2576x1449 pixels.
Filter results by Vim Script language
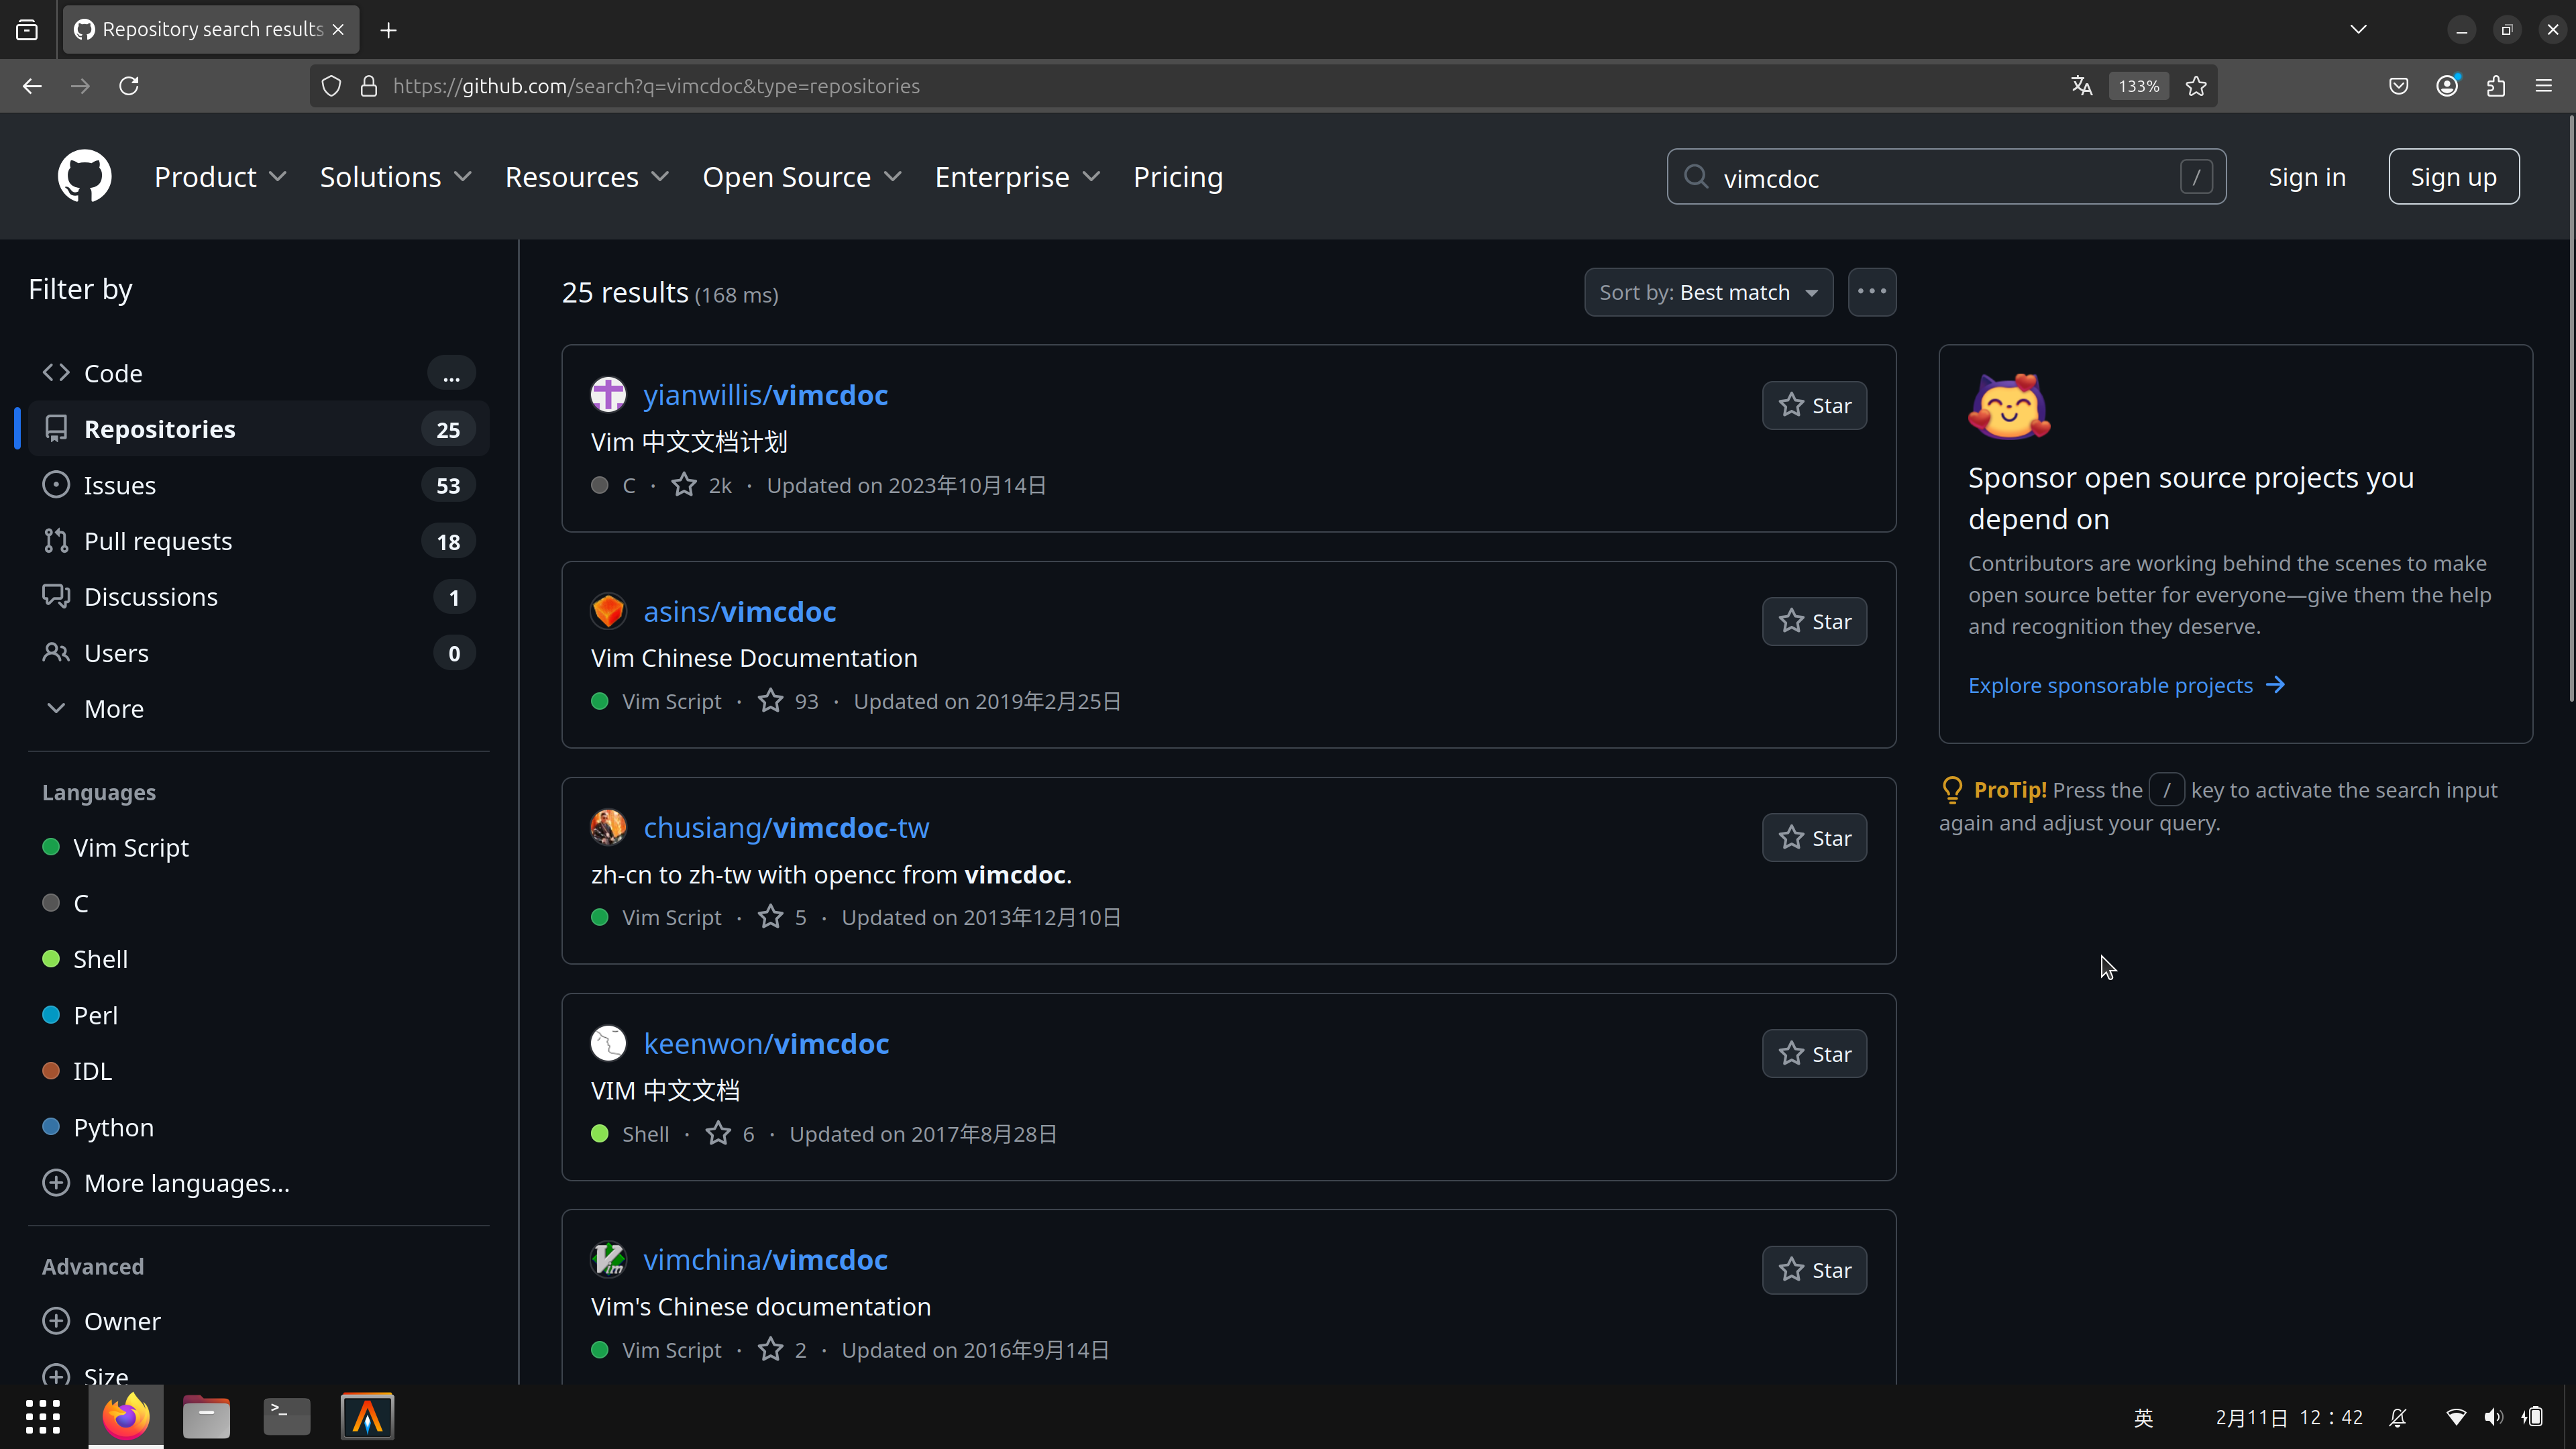(x=130, y=847)
